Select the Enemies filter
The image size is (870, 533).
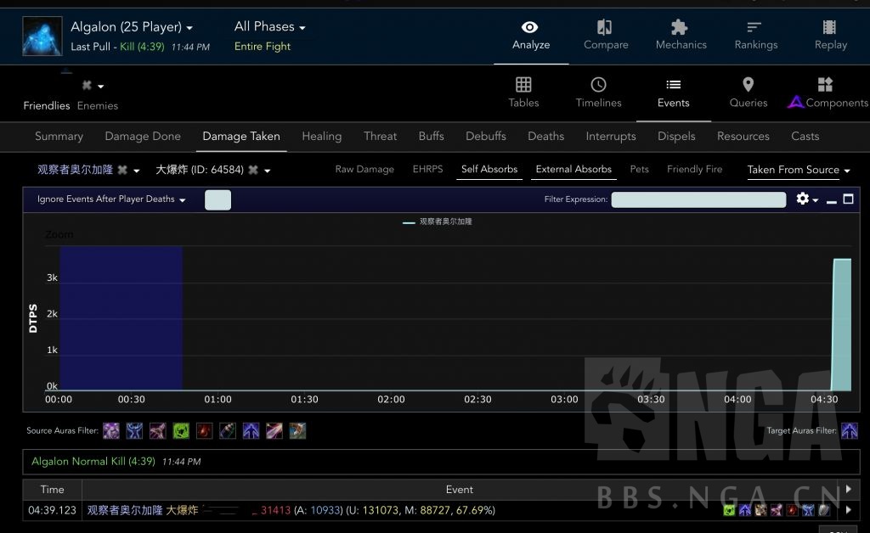pyautogui.click(x=98, y=105)
